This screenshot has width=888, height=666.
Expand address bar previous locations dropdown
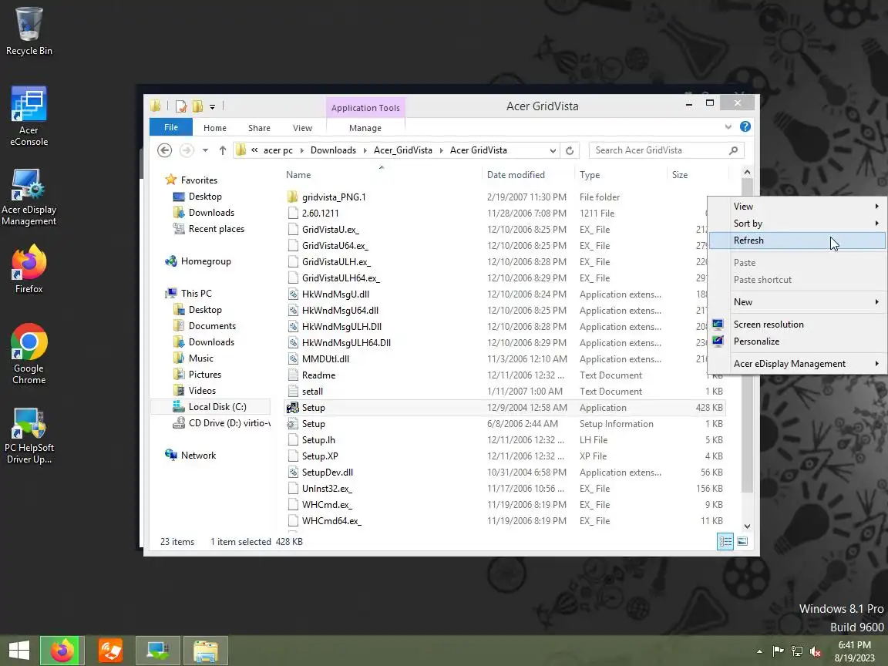553,150
